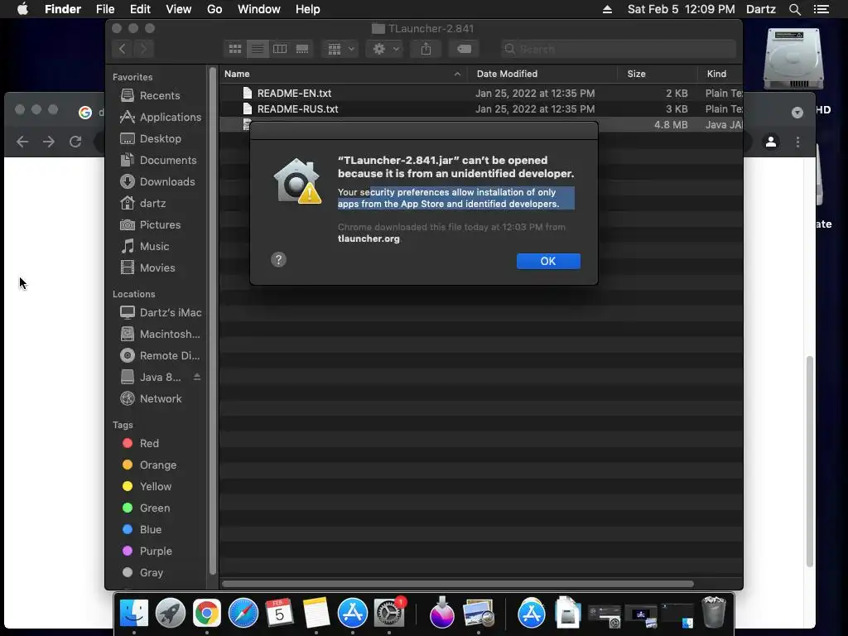Sort files by Date Modified column
This screenshot has height=636, width=848.
[542, 74]
